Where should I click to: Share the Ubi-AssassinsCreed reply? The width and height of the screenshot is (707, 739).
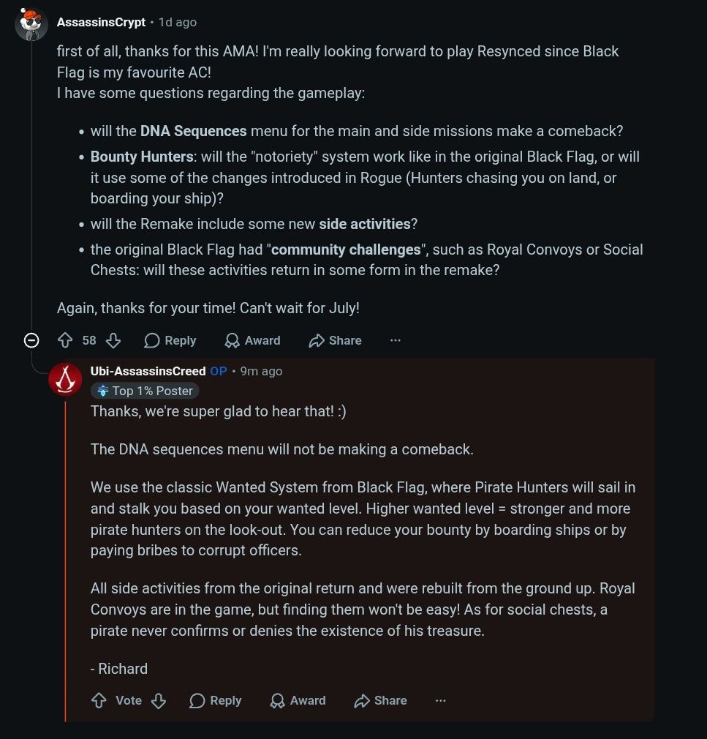[381, 700]
